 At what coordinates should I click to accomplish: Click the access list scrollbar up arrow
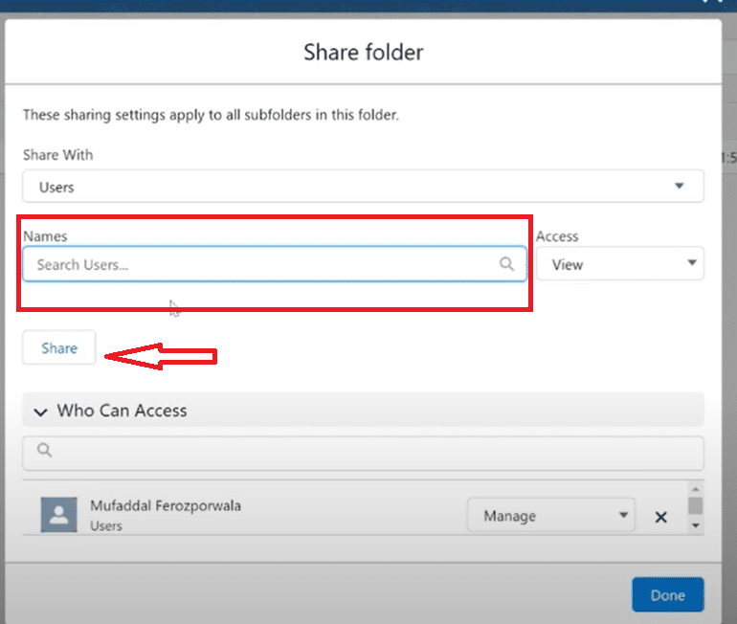[696, 489]
